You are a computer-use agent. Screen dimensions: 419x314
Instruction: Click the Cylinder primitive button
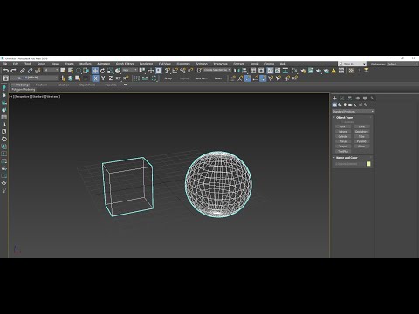coord(343,136)
